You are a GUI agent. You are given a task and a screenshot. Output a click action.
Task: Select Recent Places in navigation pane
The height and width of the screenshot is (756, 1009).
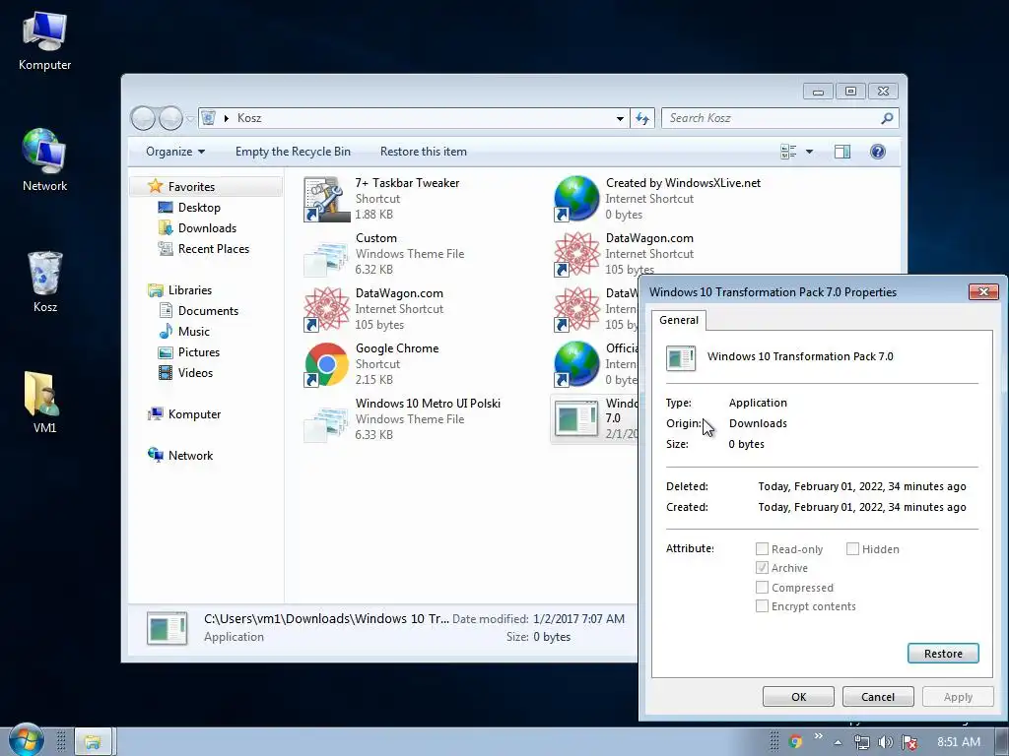tap(213, 249)
